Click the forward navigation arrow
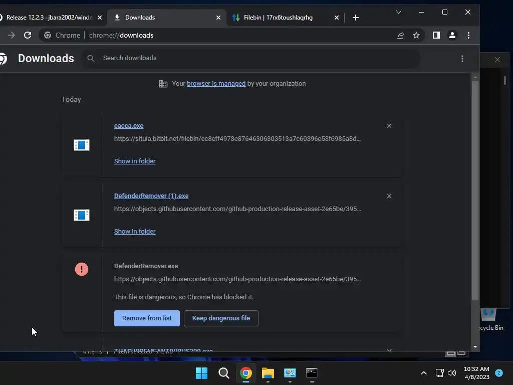Viewport: 513px width, 385px height. (12, 35)
